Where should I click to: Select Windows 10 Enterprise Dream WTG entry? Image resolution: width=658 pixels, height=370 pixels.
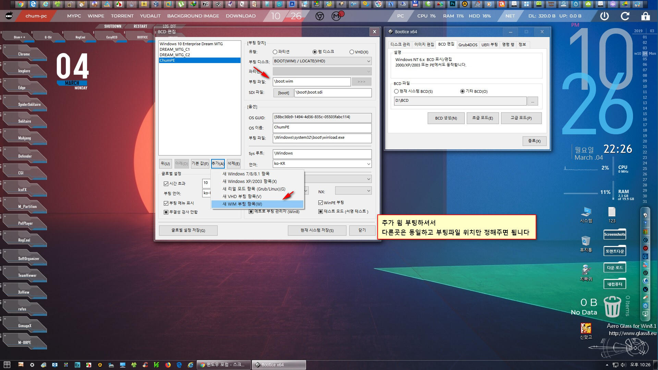[199, 44]
